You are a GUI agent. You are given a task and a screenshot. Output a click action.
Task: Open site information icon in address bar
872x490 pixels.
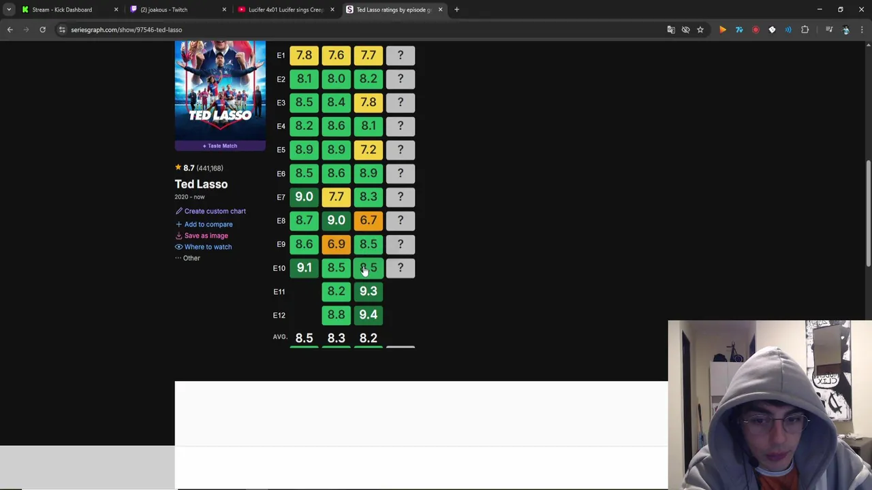pyautogui.click(x=62, y=29)
